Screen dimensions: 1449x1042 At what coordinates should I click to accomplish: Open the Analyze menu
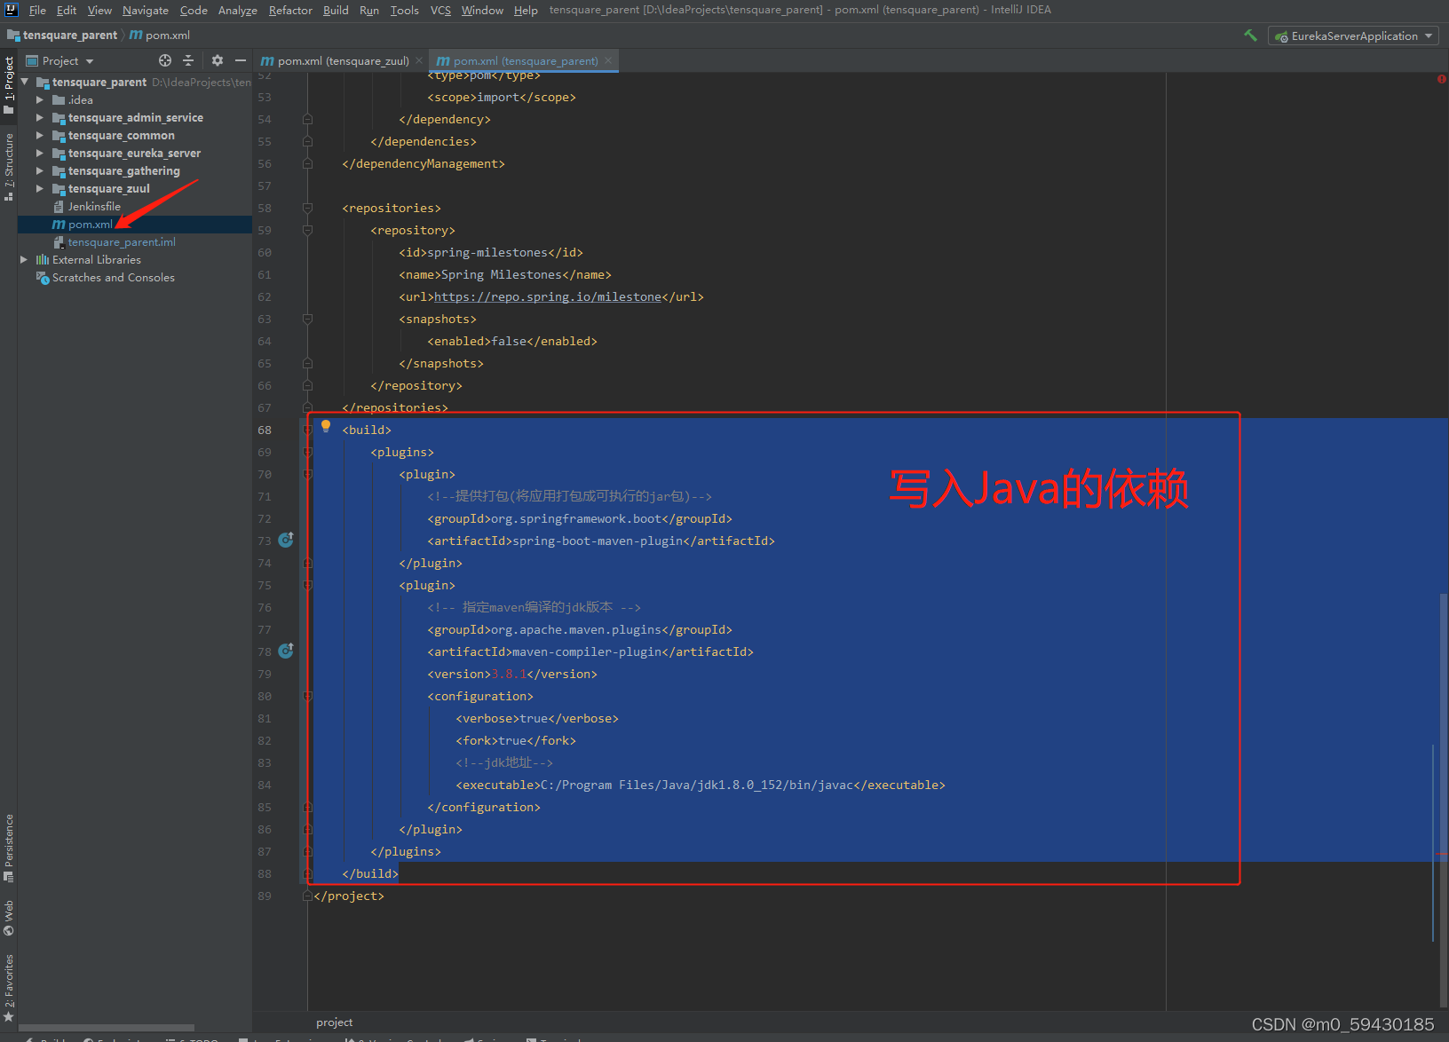point(238,10)
